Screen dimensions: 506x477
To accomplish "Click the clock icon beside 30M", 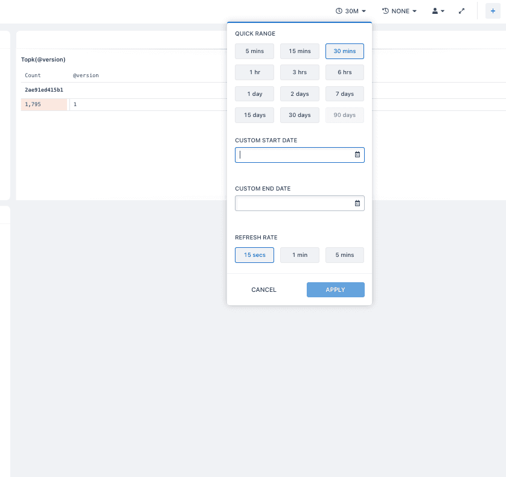I will (x=339, y=11).
